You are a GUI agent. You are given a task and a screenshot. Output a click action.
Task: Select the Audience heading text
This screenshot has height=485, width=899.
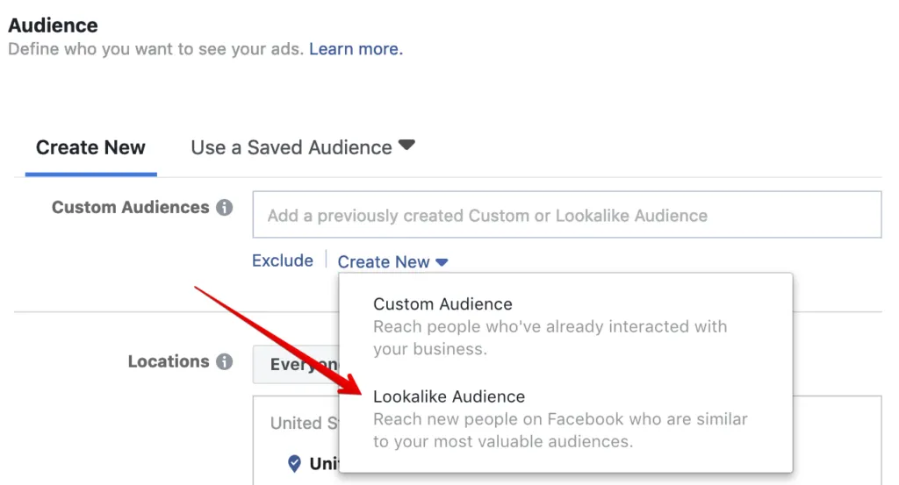coord(53,25)
